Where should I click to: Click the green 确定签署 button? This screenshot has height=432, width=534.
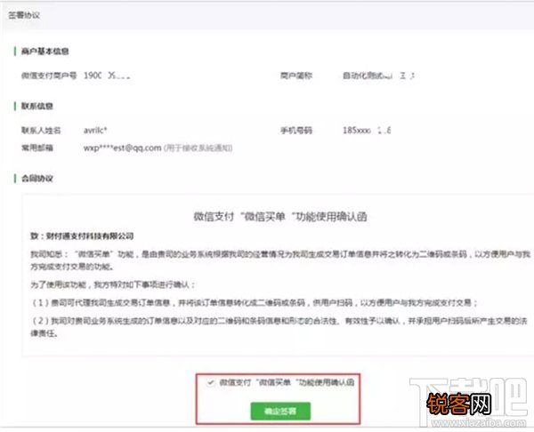(280, 412)
